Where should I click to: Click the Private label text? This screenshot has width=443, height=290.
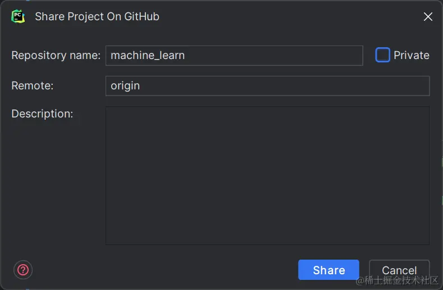tap(411, 55)
